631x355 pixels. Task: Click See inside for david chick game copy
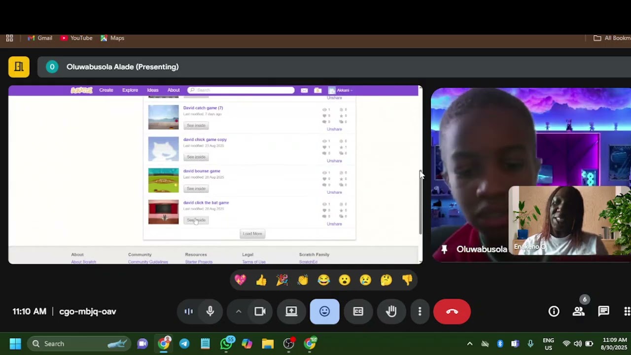(x=196, y=157)
